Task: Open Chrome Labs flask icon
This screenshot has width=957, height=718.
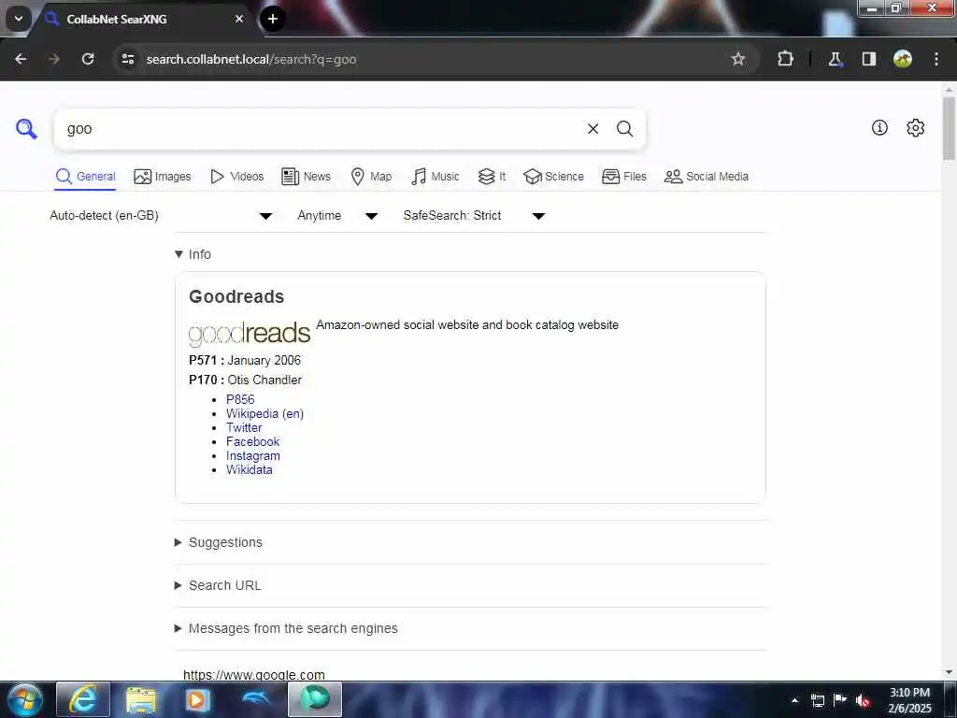Action: tap(835, 59)
